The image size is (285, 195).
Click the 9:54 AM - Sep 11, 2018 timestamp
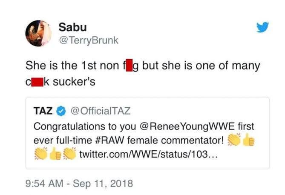(79, 184)
